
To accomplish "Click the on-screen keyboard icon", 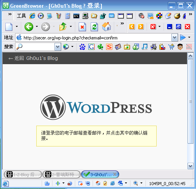I will pyautogui.click(x=112, y=16).
